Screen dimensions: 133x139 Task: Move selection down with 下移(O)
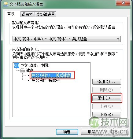pyautogui.click(x=107, y=115)
